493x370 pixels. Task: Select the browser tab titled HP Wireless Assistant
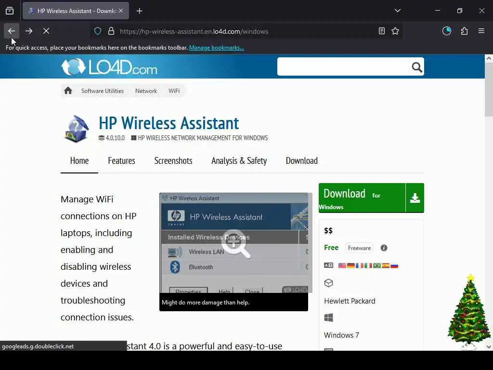pyautogui.click(x=76, y=11)
